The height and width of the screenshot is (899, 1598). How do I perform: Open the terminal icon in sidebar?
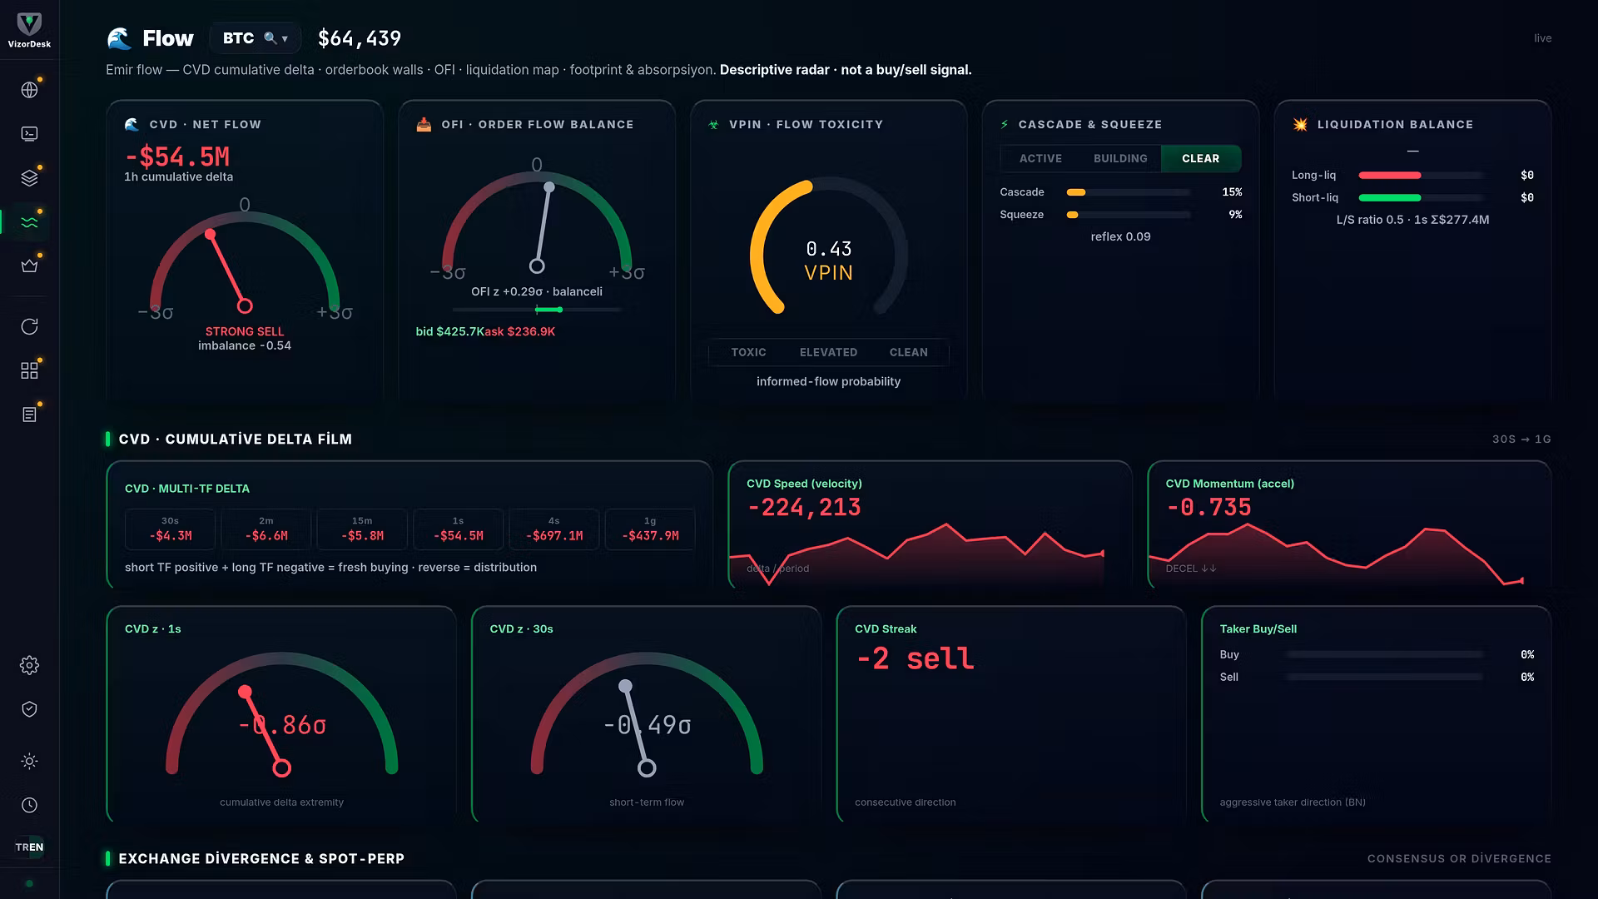29,133
